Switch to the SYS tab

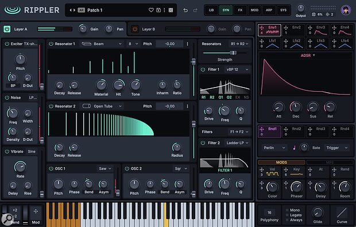tap(283, 10)
